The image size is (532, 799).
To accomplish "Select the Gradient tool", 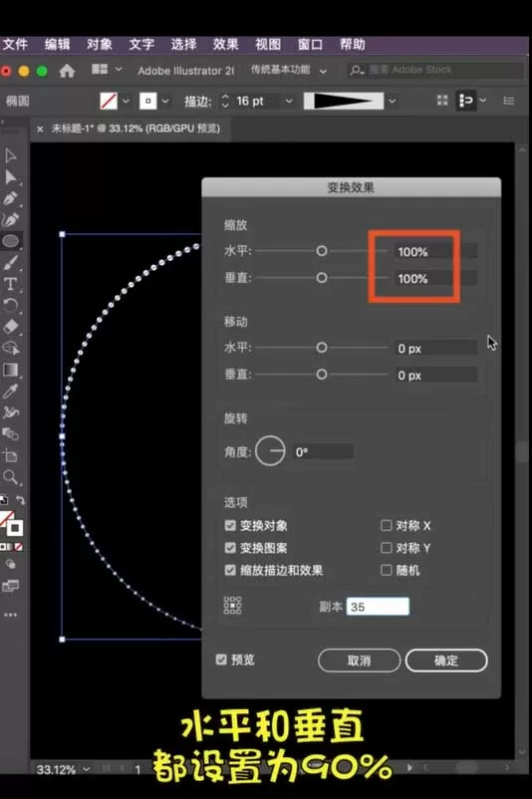I will tap(10, 370).
